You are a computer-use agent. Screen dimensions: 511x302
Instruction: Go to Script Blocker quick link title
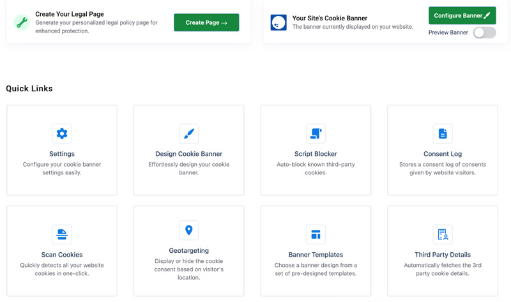tap(316, 154)
